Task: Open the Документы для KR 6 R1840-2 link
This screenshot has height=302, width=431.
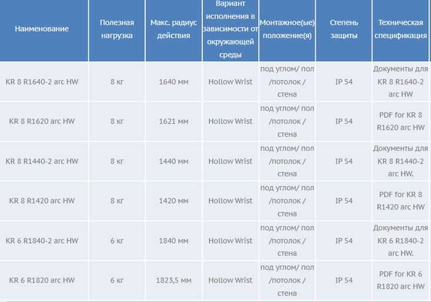Action: (x=400, y=240)
